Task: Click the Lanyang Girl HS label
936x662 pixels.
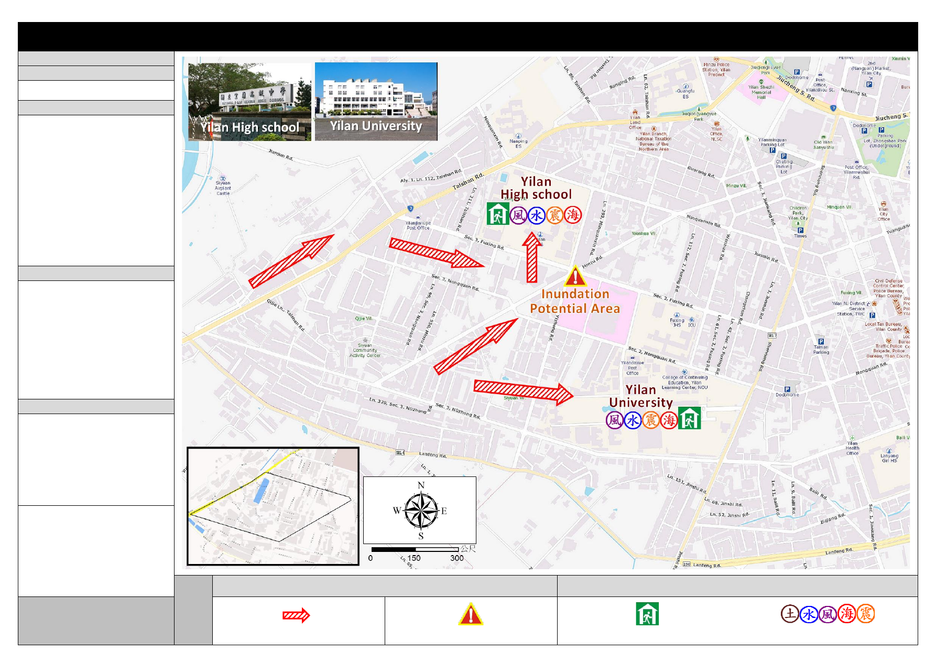Action: pos(889,458)
